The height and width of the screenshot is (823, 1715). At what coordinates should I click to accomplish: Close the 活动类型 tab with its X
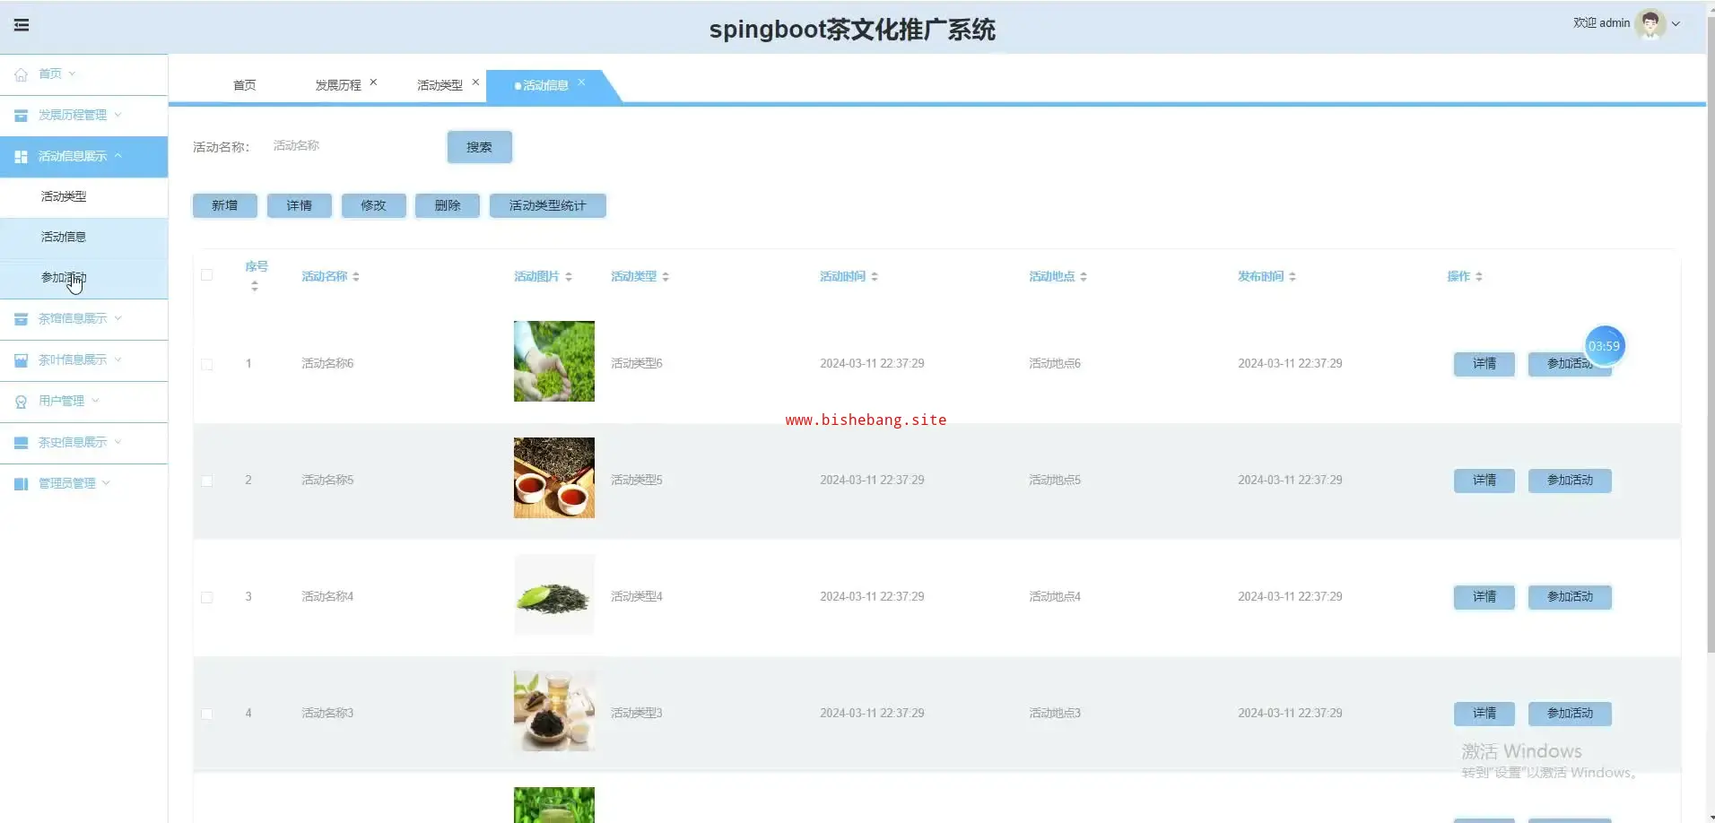(x=475, y=82)
